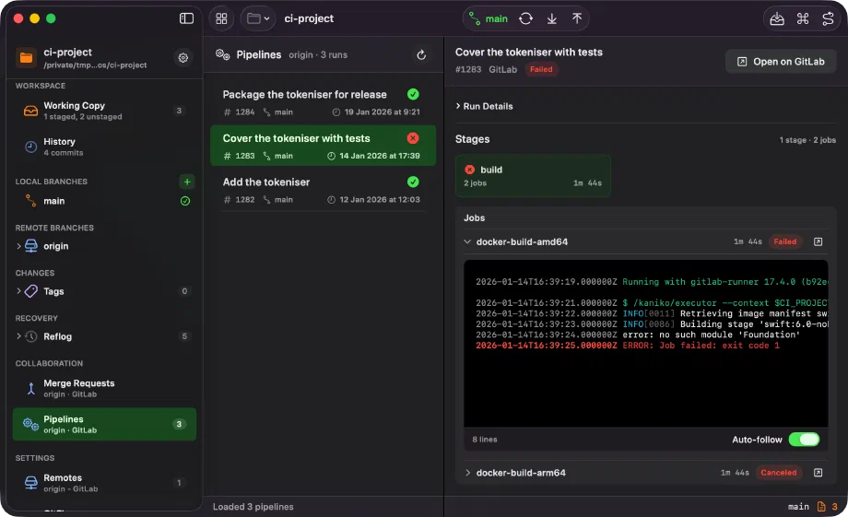Click the Pipelines gears icon in sidebar
Screen dimensions: 848x517
(30, 425)
